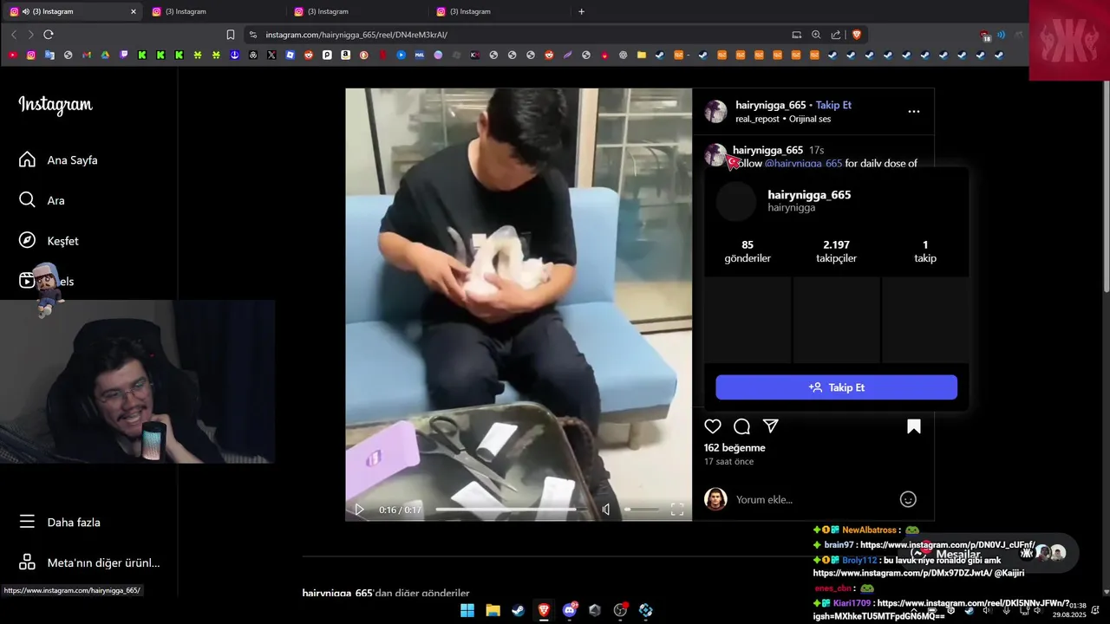Open zoom magnifier in address bar

click(816, 35)
